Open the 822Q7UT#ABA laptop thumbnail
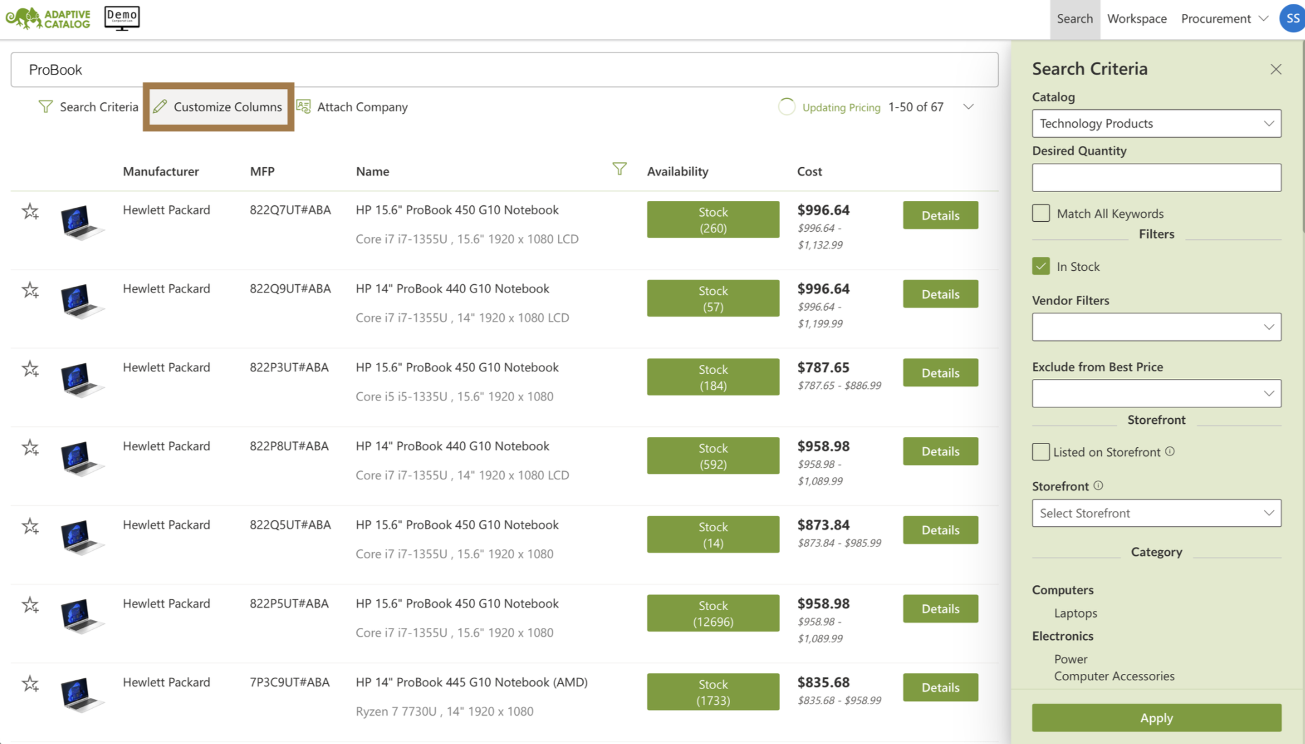Viewport: 1305px width, 744px height. [82, 222]
